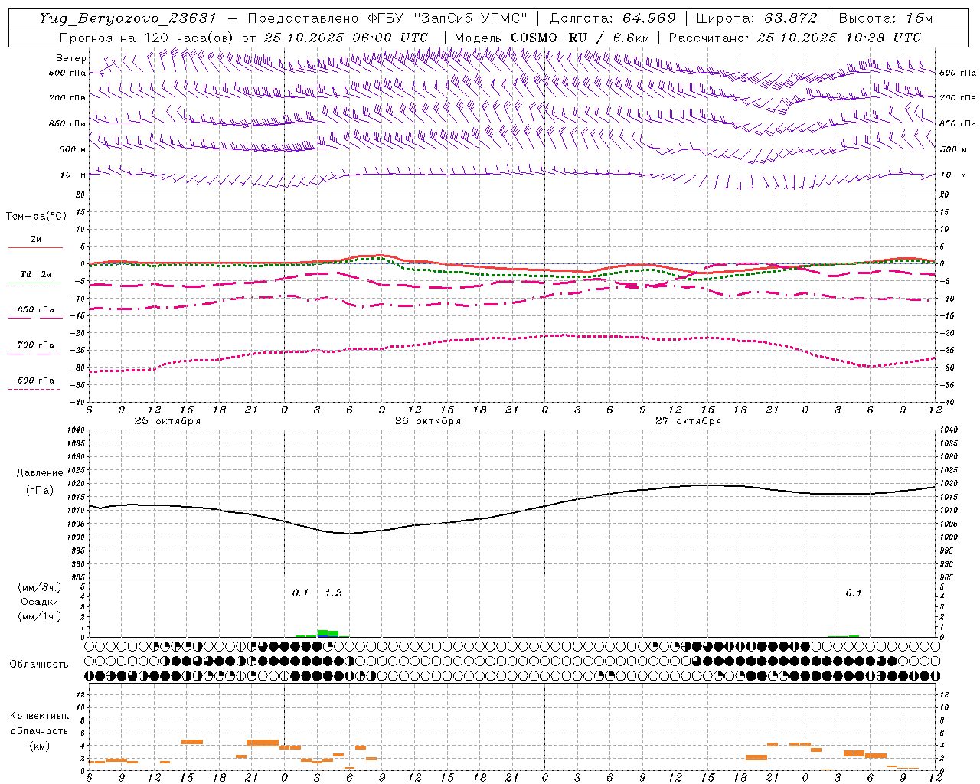The width and height of the screenshot is (980, 784).
Task: Click the red 2м legend line sample
Action: (35, 247)
